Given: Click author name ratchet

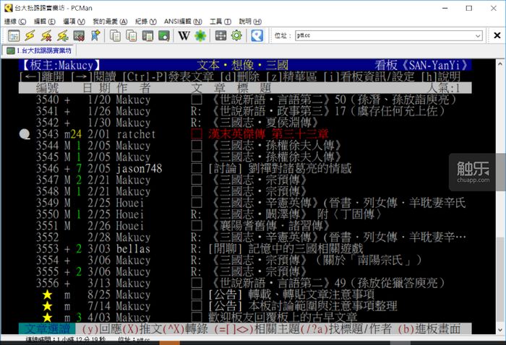Looking at the screenshot, I should [x=136, y=134].
